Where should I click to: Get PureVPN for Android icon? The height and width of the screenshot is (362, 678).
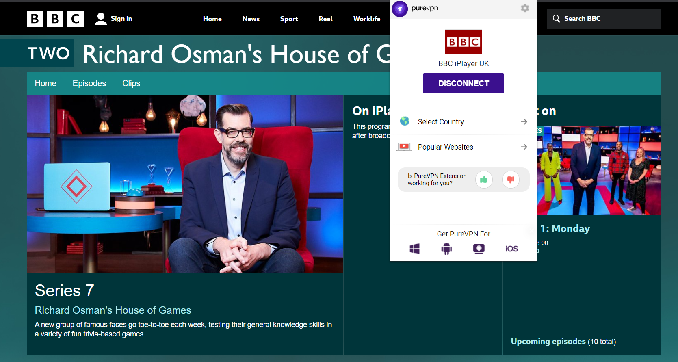pyautogui.click(x=446, y=249)
